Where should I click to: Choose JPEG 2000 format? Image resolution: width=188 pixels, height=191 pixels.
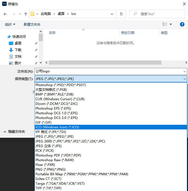point(111,141)
